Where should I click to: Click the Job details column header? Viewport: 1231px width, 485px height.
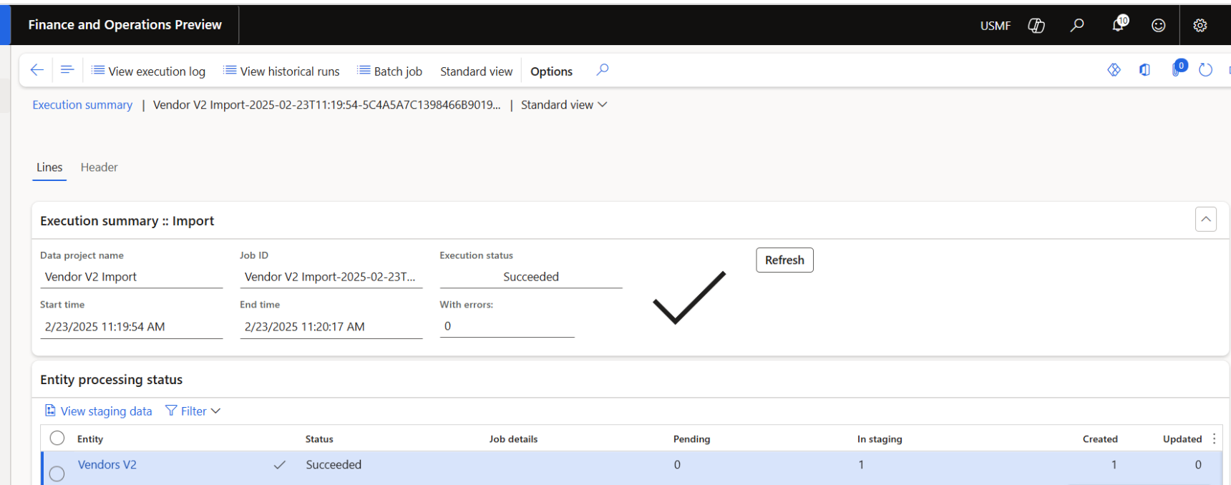[x=513, y=439]
